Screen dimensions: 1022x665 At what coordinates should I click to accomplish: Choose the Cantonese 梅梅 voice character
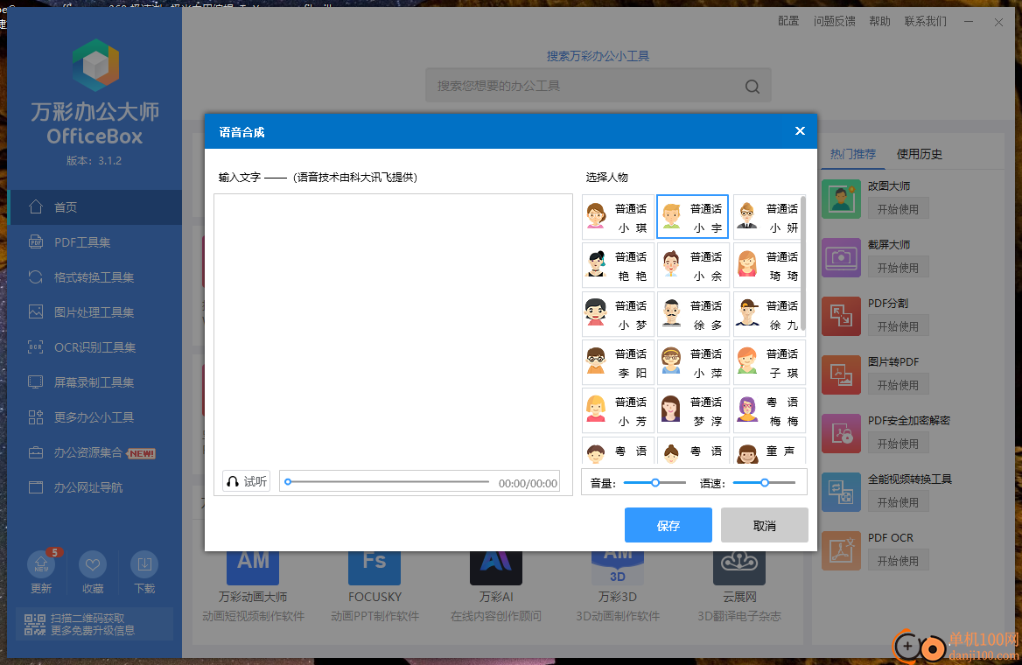coord(769,410)
